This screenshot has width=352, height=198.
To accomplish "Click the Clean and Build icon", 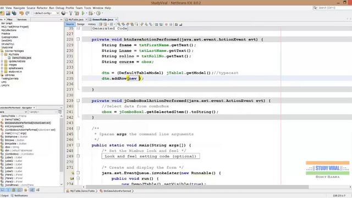I will click(77, 13).
